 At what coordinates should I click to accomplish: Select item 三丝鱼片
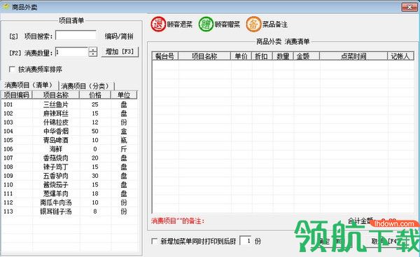pos(56,104)
